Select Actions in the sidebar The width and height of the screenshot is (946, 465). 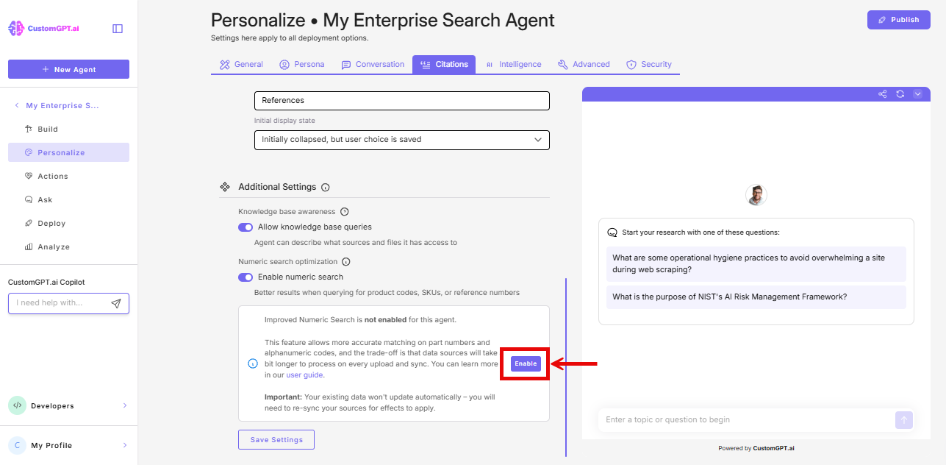(x=53, y=176)
